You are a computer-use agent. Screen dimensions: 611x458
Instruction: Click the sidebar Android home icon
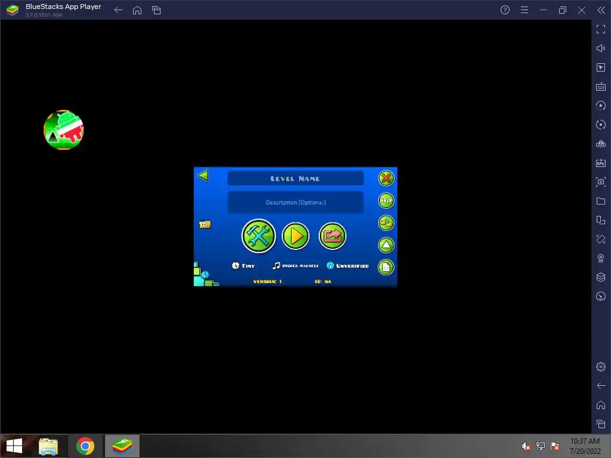pyautogui.click(x=601, y=405)
